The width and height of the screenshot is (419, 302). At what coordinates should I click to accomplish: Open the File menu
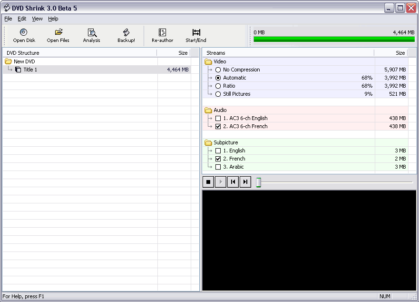click(x=8, y=19)
